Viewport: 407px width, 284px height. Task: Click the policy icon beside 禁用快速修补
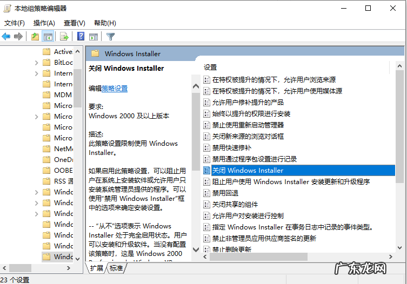point(206,148)
